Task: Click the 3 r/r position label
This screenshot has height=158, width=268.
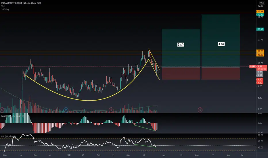Action: click(181, 45)
